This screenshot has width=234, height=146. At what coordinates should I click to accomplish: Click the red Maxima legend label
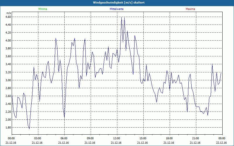(190, 9)
